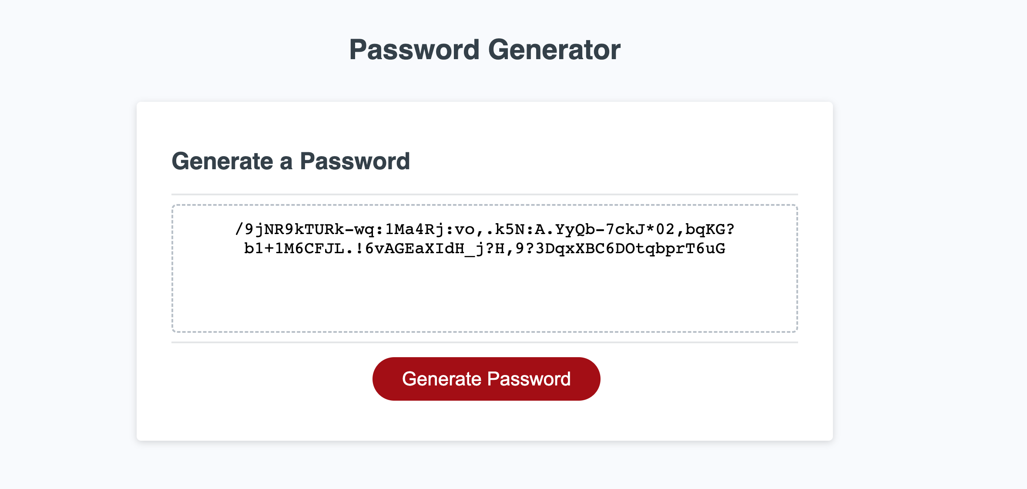Select the generated password text

(485, 238)
